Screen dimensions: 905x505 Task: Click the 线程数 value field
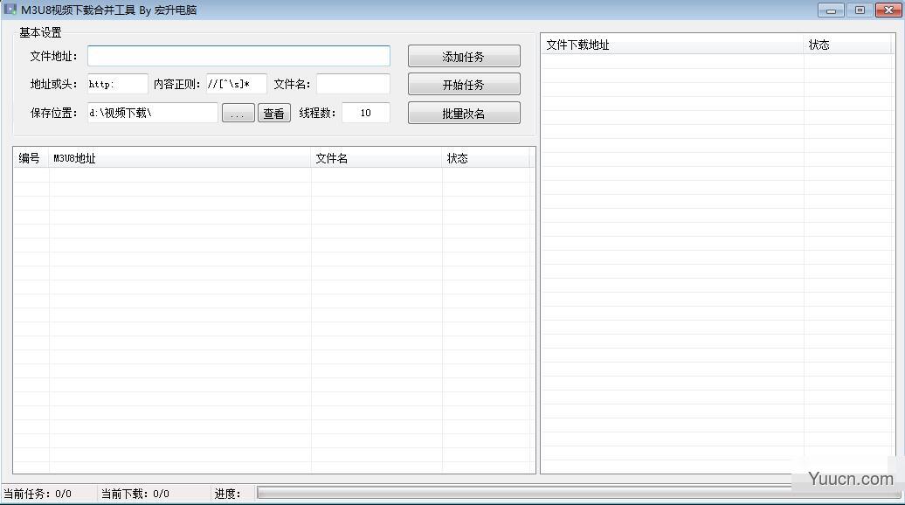point(366,113)
